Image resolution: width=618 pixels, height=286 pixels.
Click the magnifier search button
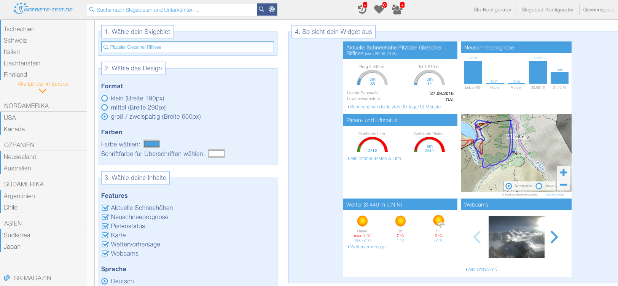click(261, 10)
